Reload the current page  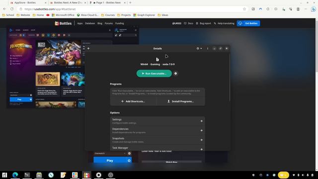pyautogui.click(x=12, y=9)
